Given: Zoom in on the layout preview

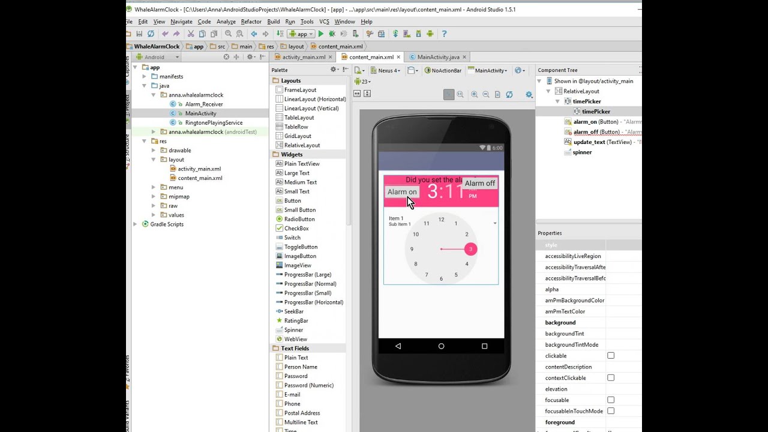Looking at the screenshot, I should coord(474,95).
